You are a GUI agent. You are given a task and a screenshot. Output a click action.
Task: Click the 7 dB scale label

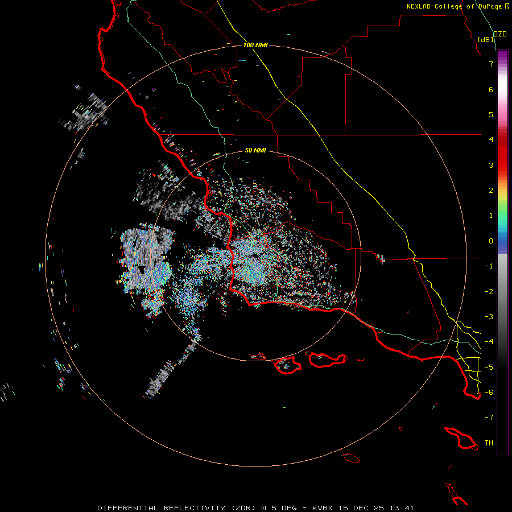pos(491,64)
